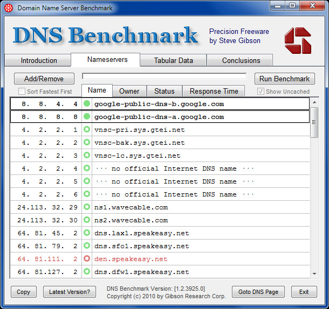329x309 pixels.
Task: Click the status ring for 4.2.2.3
Action: [87, 155]
